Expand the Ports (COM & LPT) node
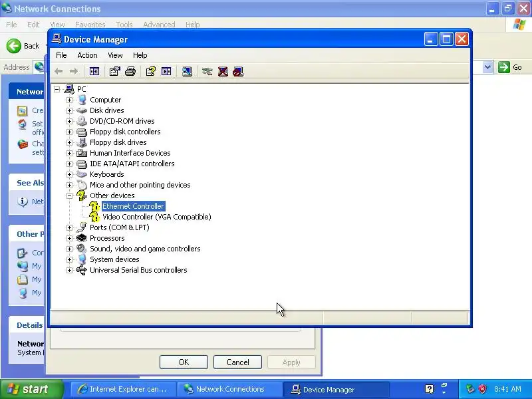532x399 pixels. click(x=69, y=227)
